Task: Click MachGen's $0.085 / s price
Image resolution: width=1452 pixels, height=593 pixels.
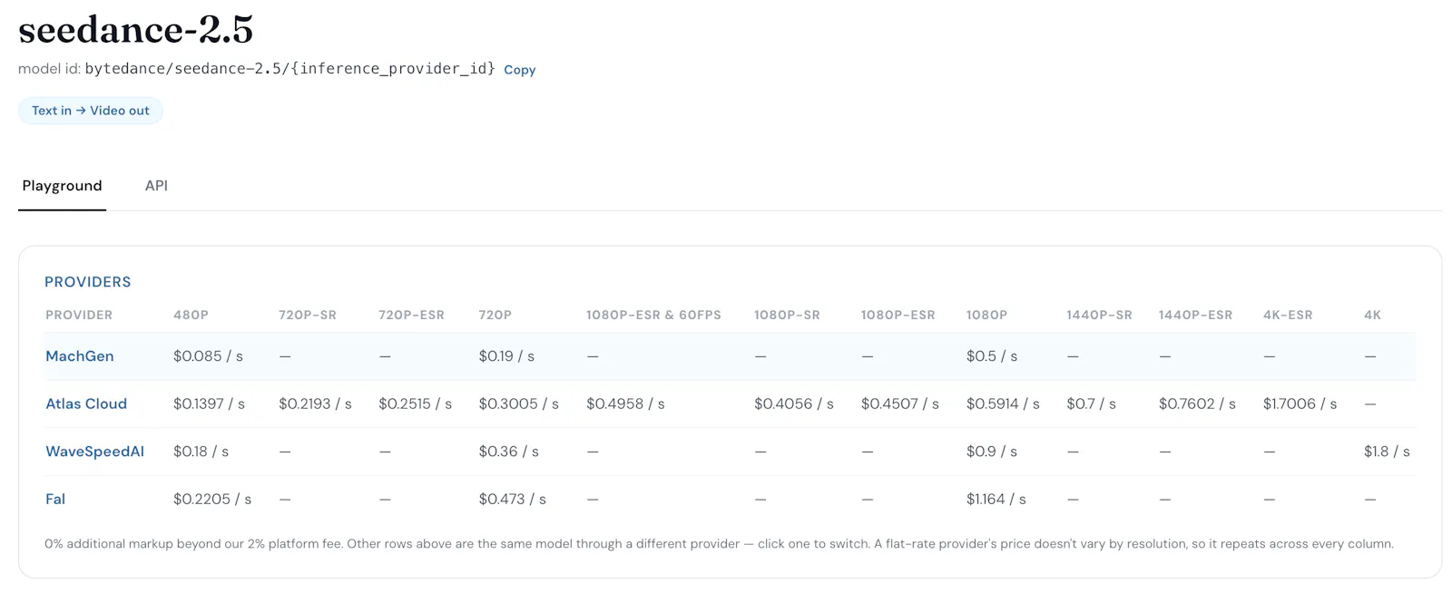Action: pyautogui.click(x=208, y=356)
